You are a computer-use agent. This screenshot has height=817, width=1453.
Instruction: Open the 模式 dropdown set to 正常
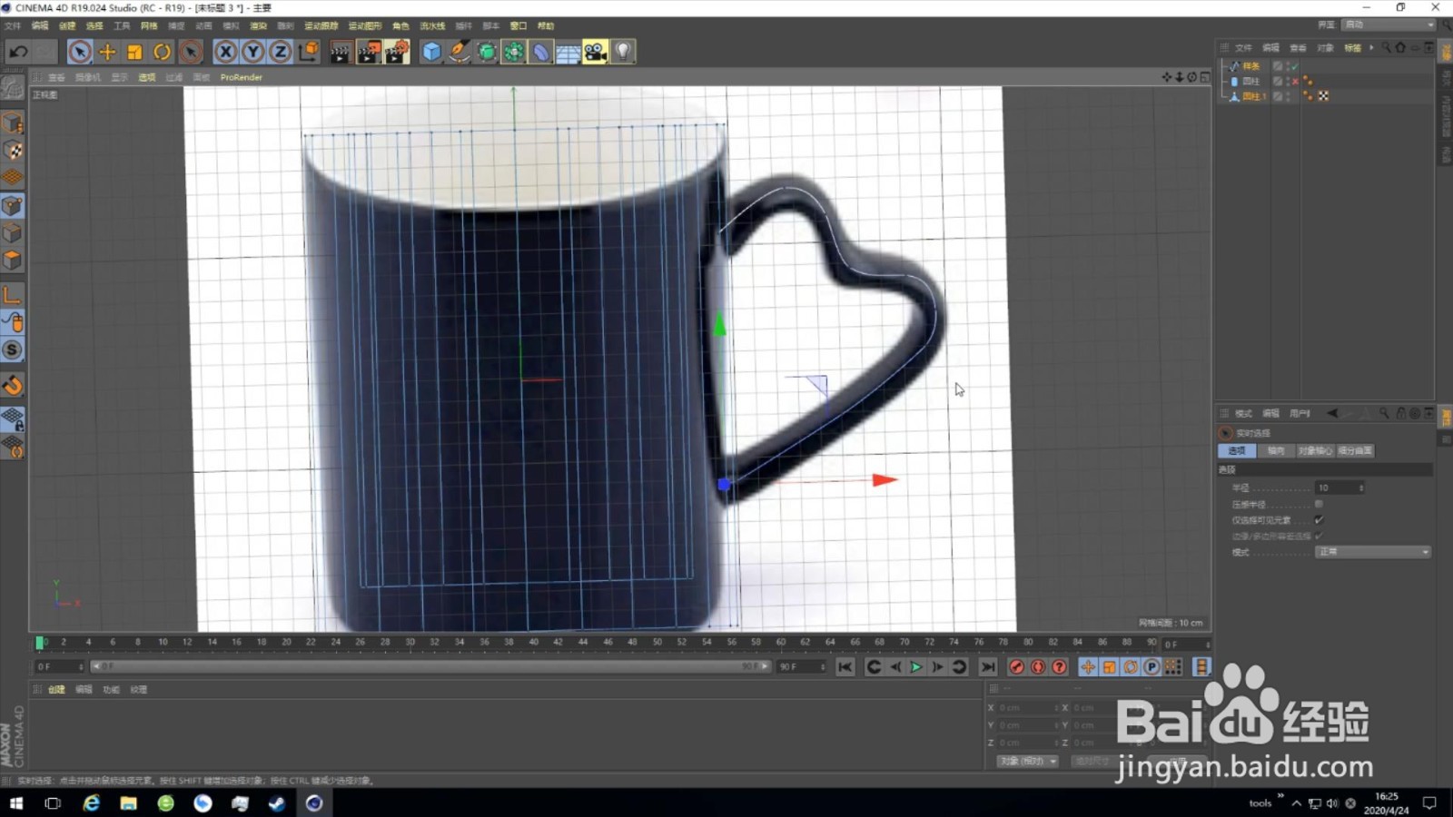click(x=1373, y=552)
